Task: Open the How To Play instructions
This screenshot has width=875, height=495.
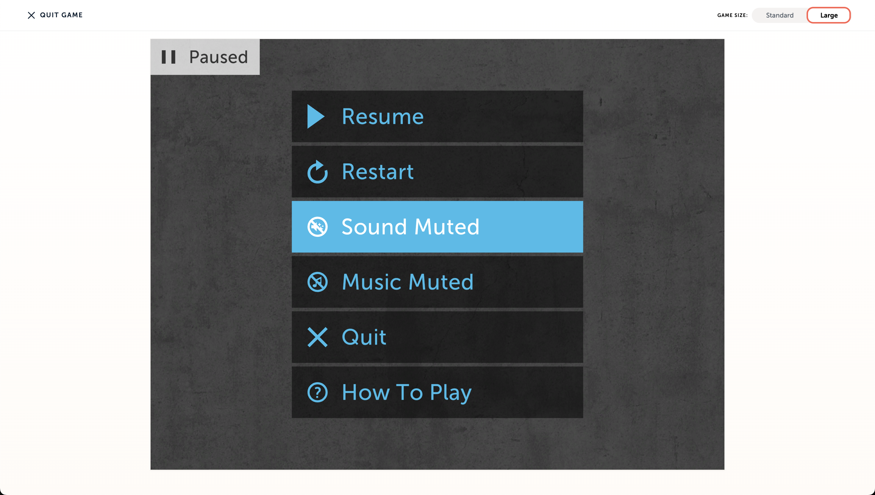Action: 437,392
